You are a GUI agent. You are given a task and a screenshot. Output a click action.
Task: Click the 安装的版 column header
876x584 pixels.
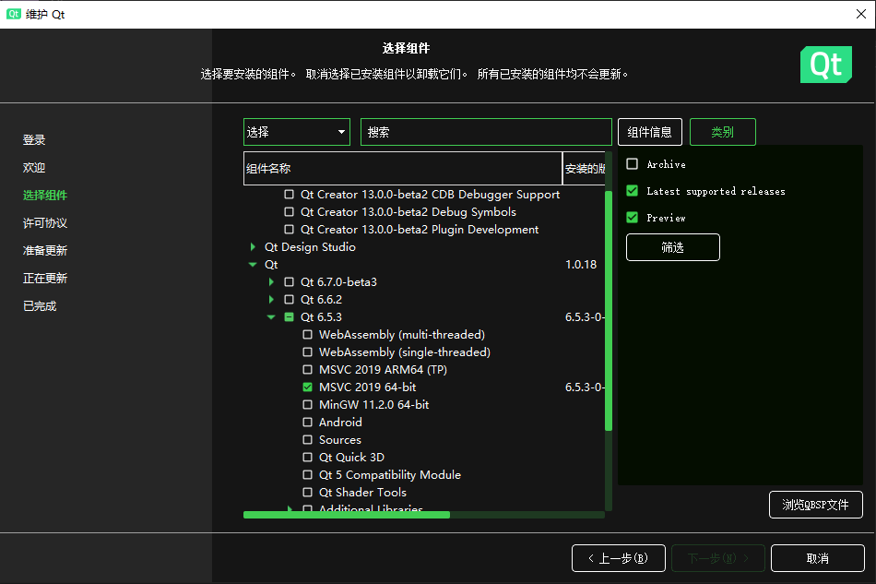[585, 168]
